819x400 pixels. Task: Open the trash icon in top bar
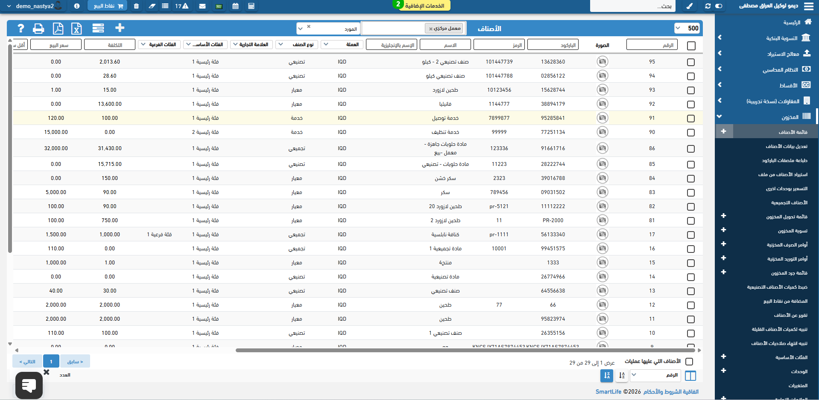point(136,6)
